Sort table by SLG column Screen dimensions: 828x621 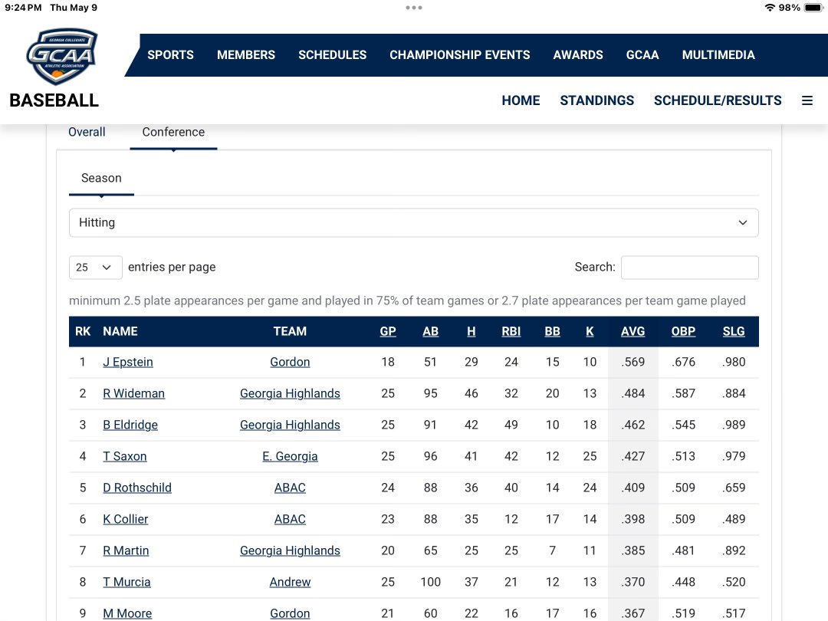click(x=734, y=331)
